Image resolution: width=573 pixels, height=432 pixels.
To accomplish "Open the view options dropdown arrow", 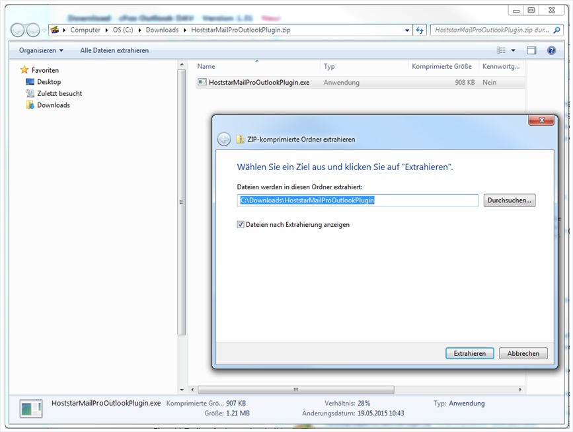I will point(513,50).
